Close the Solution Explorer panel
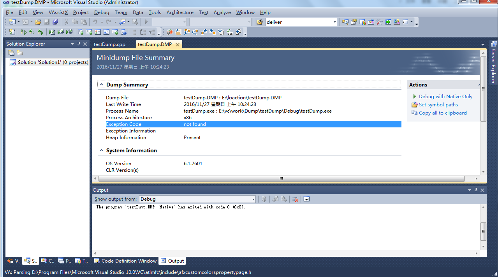This screenshot has width=498, height=277. [85, 44]
